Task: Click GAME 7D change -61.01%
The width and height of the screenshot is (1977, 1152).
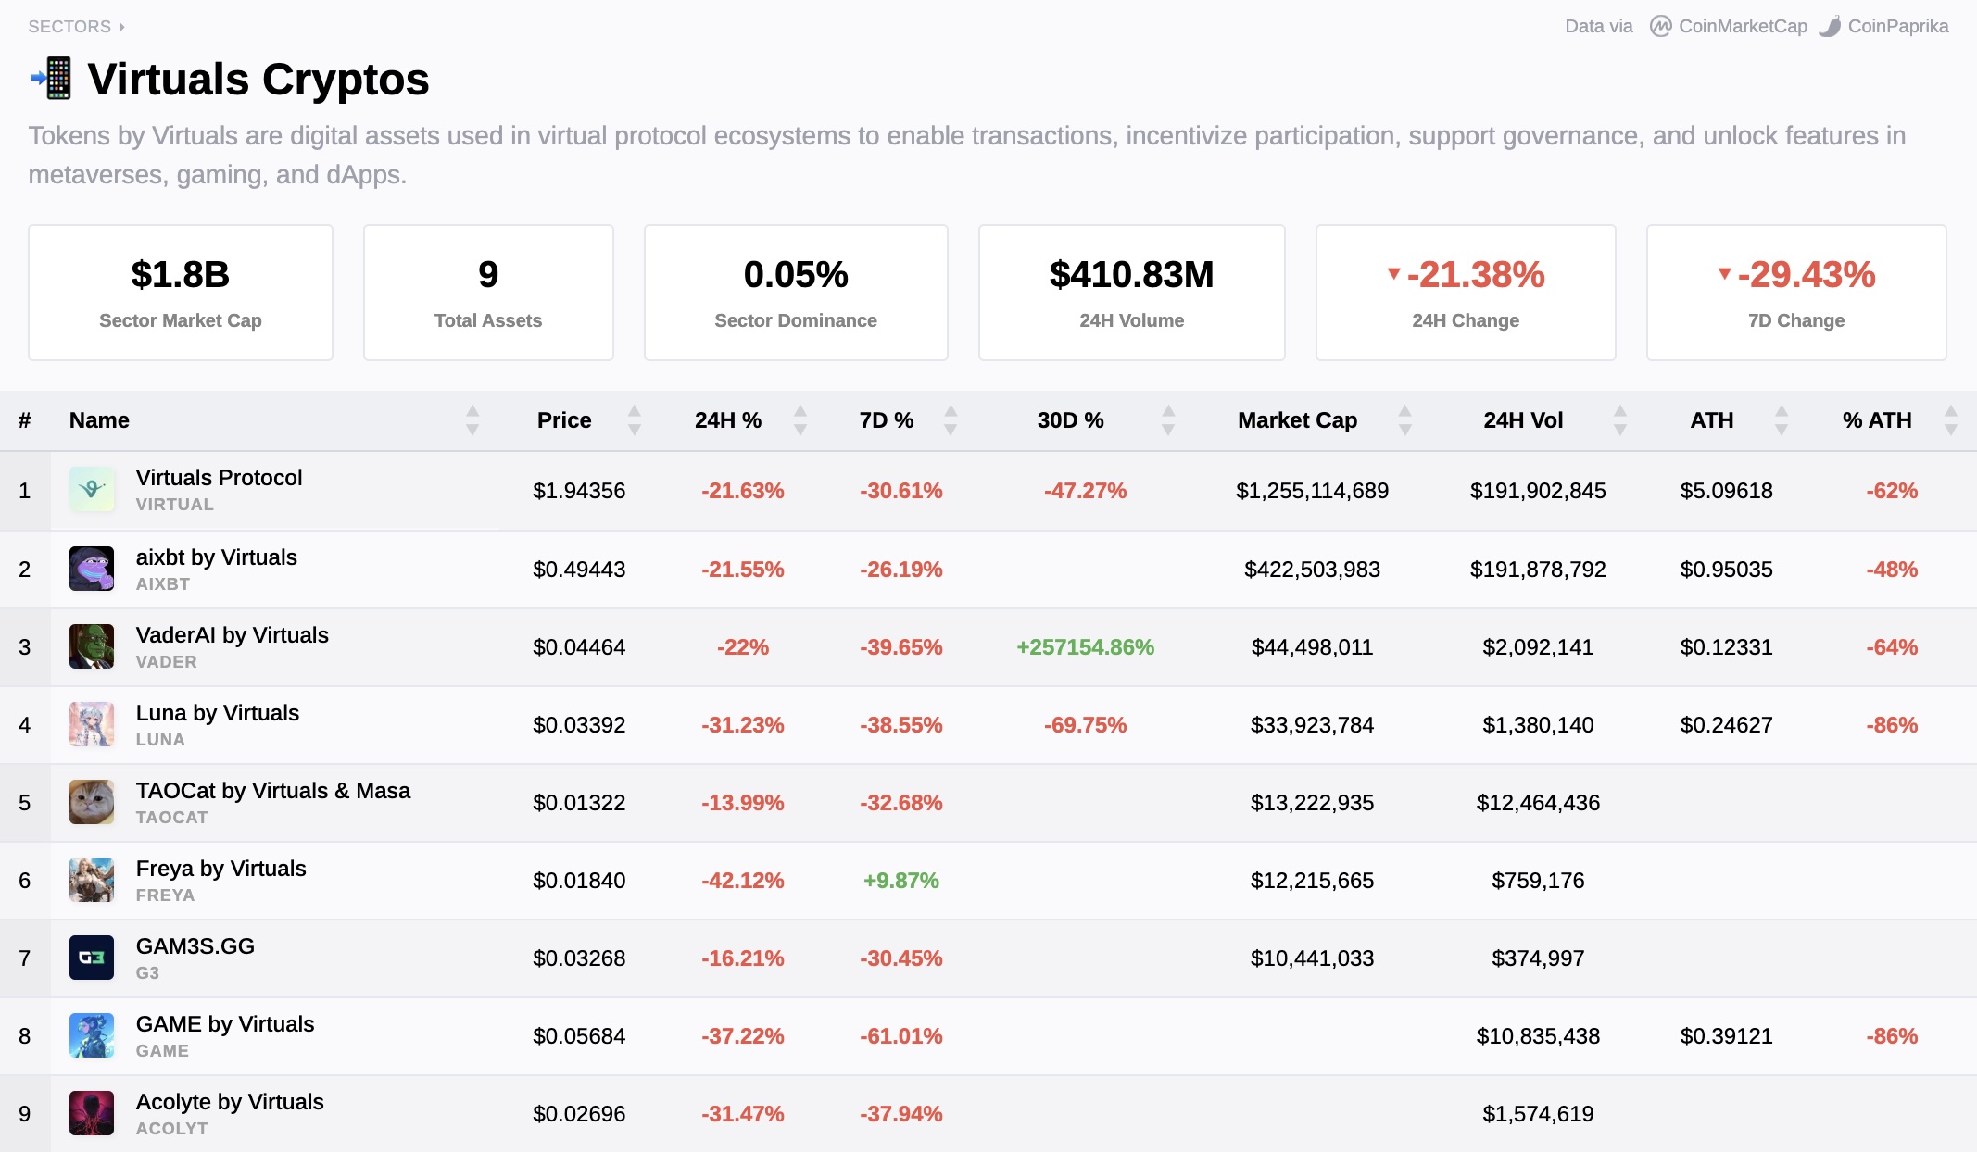Action: (x=900, y=1036)
